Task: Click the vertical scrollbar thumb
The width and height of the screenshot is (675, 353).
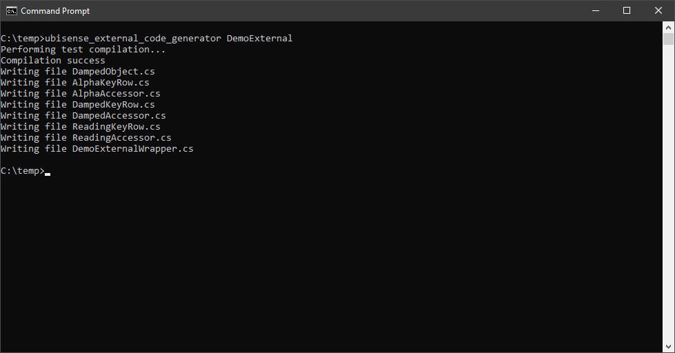Action: pos(668,39)
